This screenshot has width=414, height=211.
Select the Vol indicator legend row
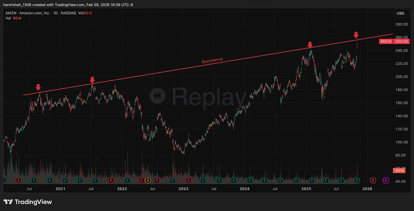pos(13,18)
